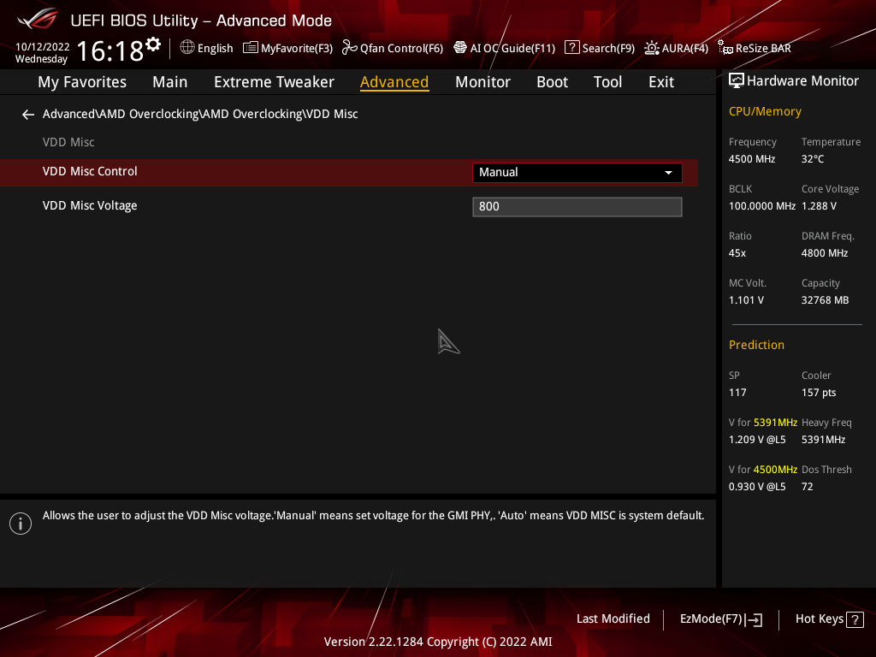Open MyFavorite list icon
The height and width of the screenshot is (657, 876).
tap(251, 48)
